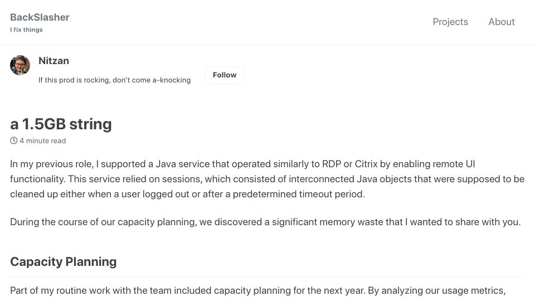Go to the BackSlasher site title

40,17
